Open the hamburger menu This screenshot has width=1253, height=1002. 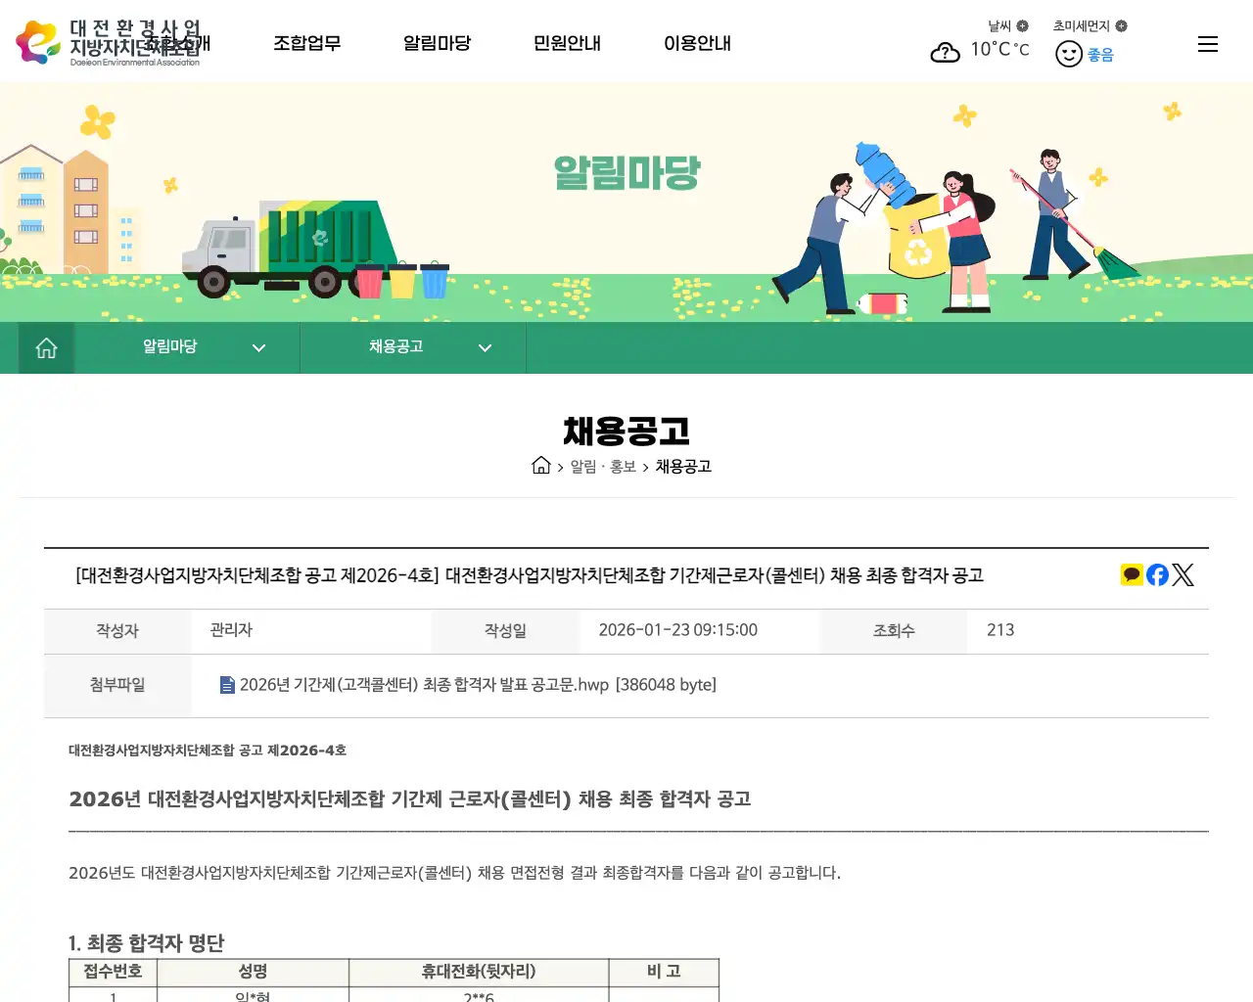(1208, 43)
